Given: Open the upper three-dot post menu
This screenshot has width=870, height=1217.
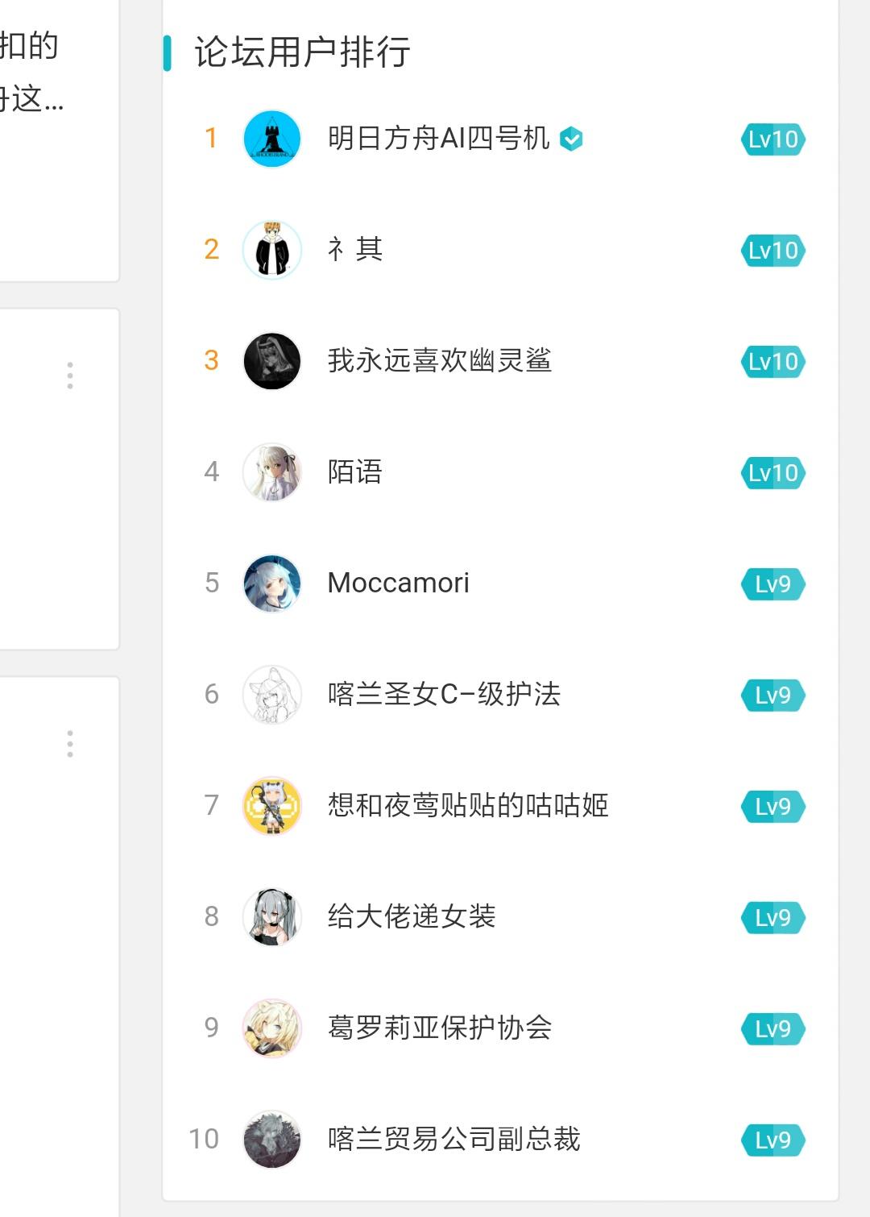Looking at the screenshot, I should pos(70,376).
